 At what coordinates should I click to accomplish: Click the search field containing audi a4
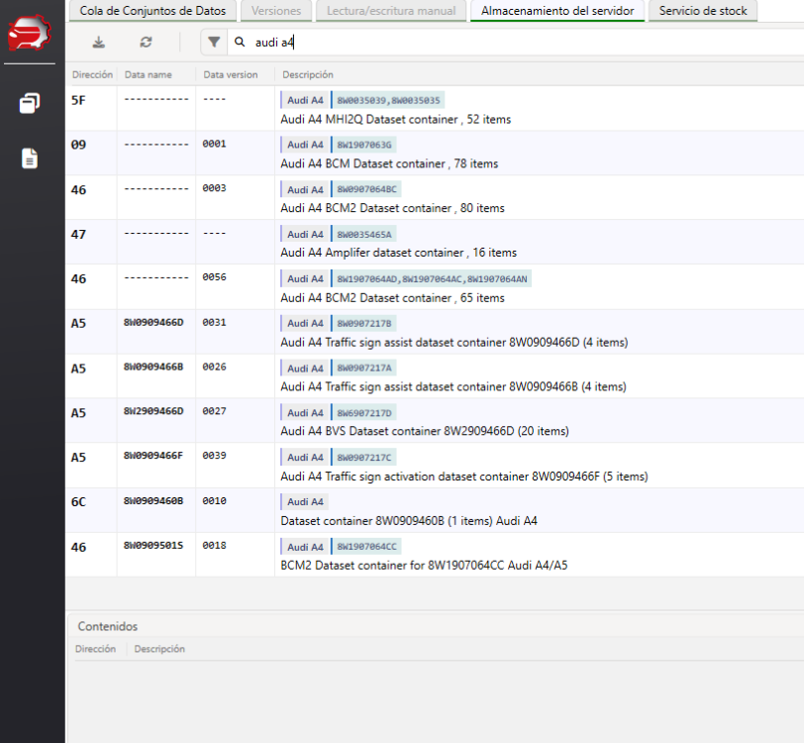(495, 43)
